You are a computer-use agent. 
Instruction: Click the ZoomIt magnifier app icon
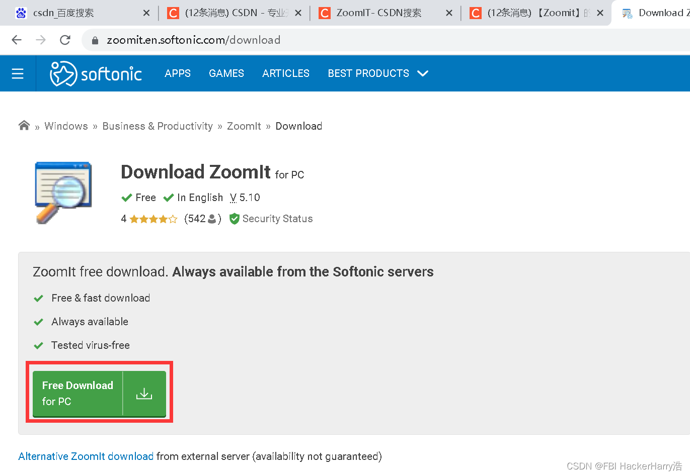[62, 193]
